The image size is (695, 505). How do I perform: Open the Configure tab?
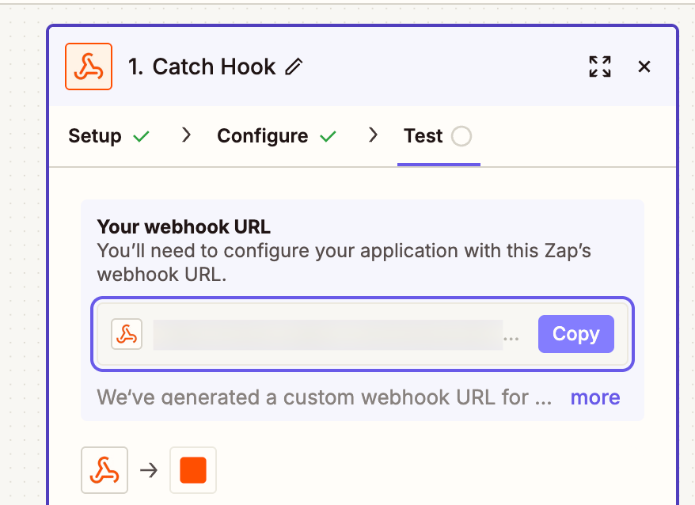coord(262,136)
